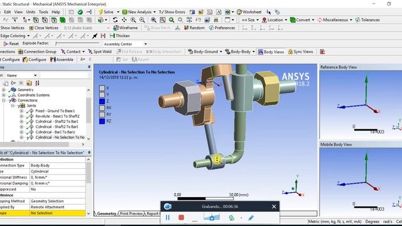Click the printer icon in the view toolbar
Screen dimensions: 402x226
tap(216, 20)
